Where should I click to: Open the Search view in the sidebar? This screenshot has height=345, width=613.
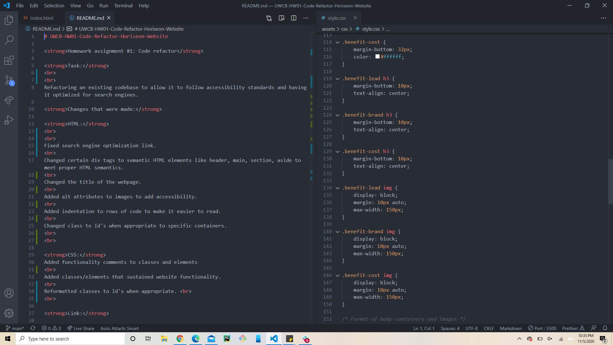[x=9, y=40]
